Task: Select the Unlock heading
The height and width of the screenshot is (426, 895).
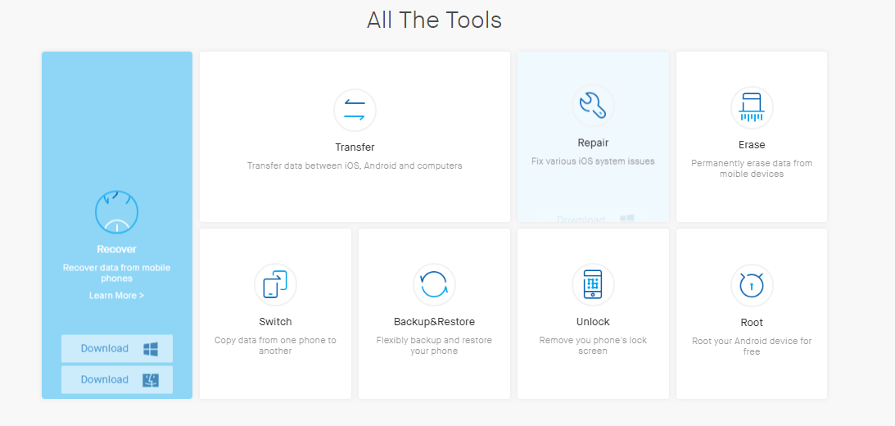Action: 593,321
